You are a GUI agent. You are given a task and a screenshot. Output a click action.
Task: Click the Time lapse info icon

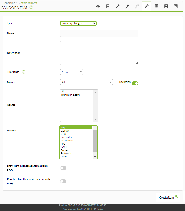coord(24,72)
